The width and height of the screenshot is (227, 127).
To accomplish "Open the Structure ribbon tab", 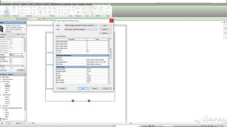I will tap(16, 4).
